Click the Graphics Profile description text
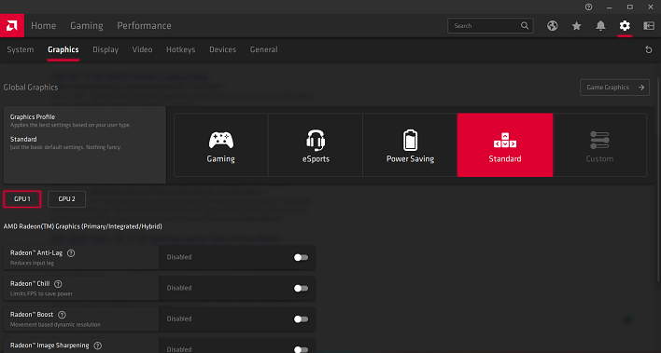Screen dimensions: 661x353 point(70,125)
